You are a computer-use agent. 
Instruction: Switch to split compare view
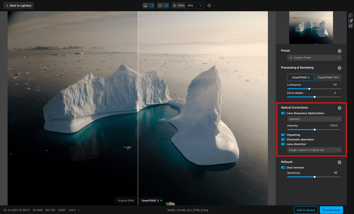(x=167, y=5)
